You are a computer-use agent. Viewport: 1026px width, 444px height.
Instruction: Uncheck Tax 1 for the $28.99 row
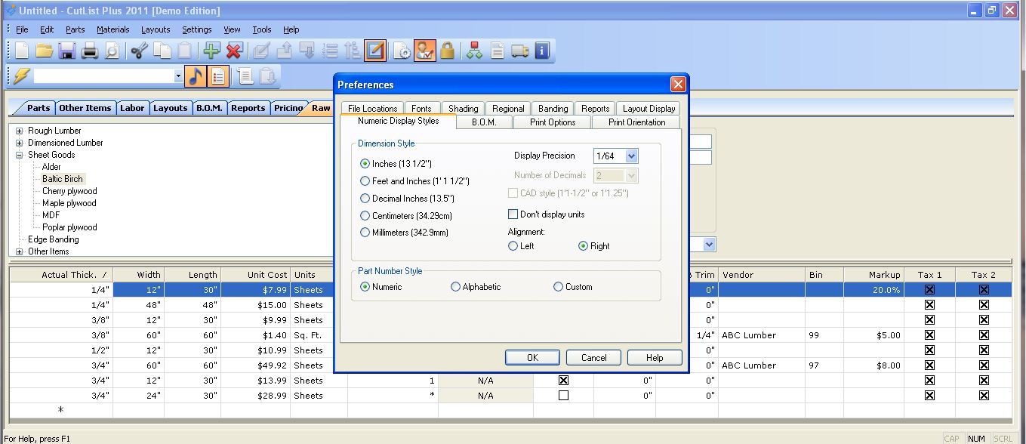tap(929, 396)
